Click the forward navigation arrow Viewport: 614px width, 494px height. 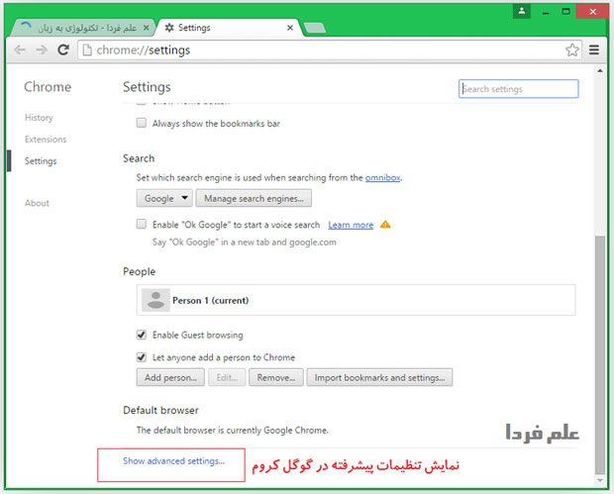click(42, 49)
